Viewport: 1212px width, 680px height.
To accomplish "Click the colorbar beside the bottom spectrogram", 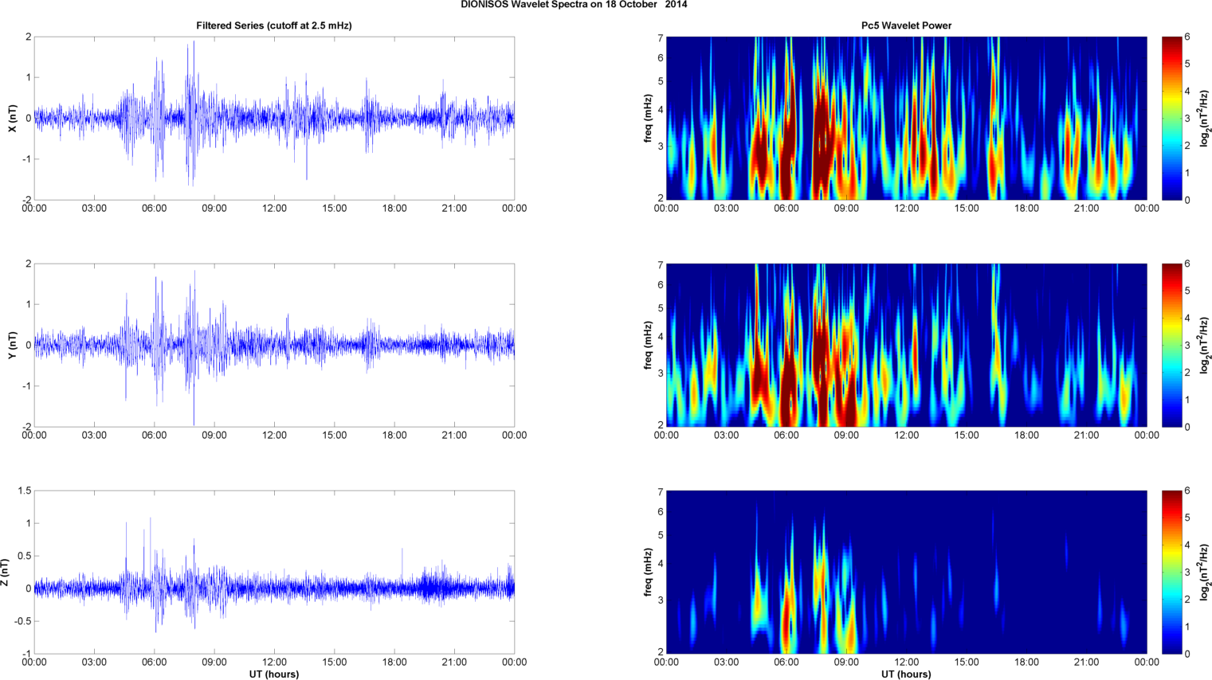I will point(1171,572).
